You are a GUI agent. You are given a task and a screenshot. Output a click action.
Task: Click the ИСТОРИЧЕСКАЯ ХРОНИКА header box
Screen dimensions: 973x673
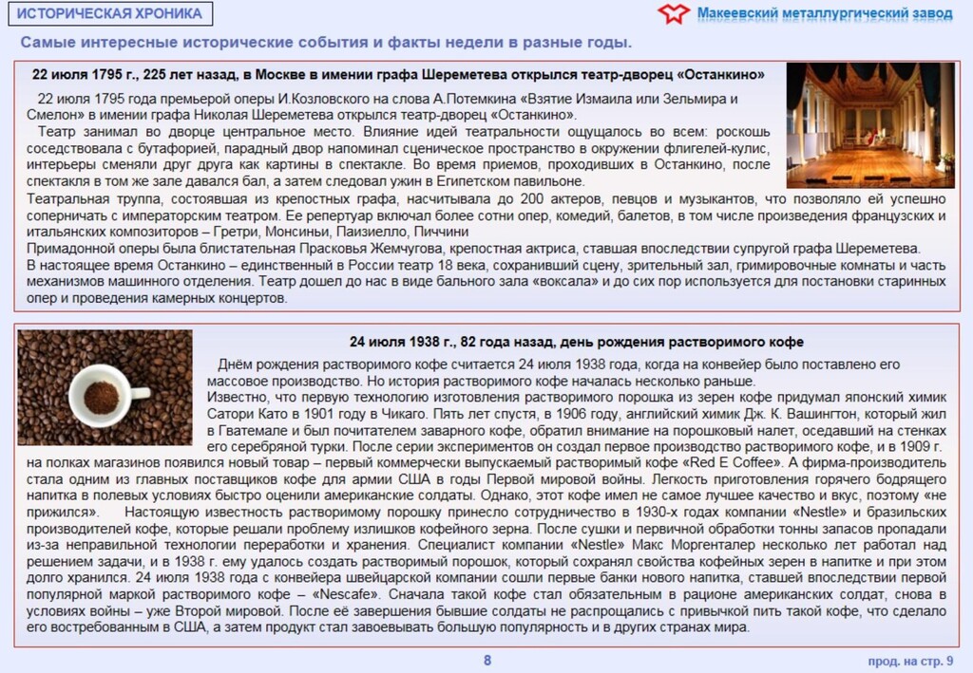pos(110,13)
